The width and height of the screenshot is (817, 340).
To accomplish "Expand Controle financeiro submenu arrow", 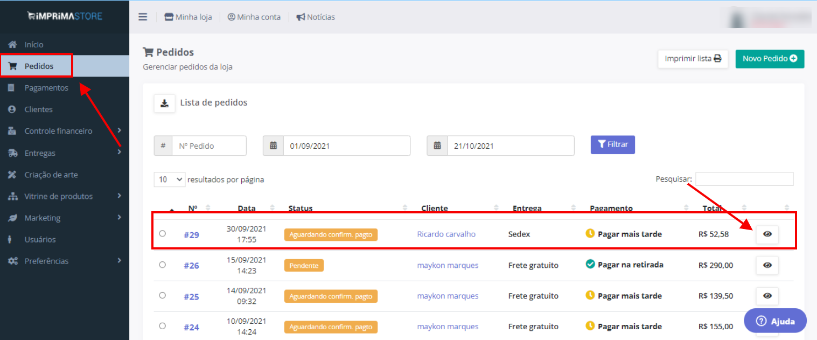I will tap(119, 130).
